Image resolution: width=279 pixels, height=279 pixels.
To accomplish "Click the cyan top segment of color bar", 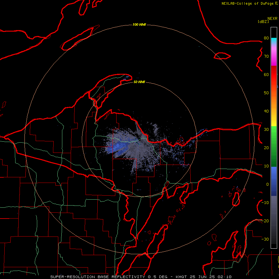I will 274,41.
